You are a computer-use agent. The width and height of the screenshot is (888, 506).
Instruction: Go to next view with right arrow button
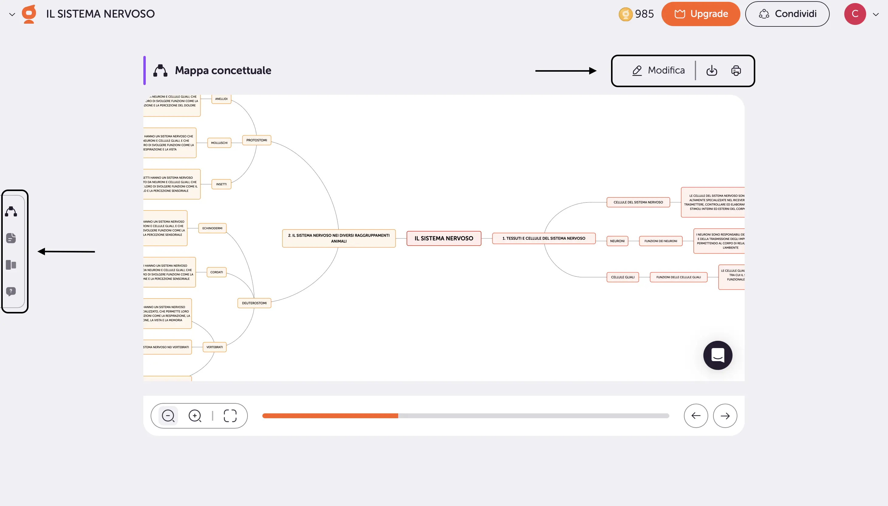point(725,415)
